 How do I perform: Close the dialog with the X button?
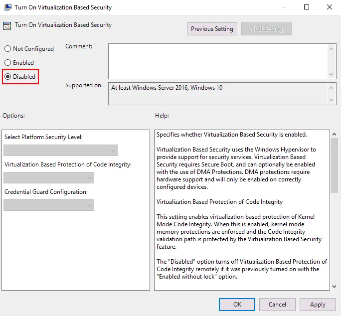pos(330,7)
